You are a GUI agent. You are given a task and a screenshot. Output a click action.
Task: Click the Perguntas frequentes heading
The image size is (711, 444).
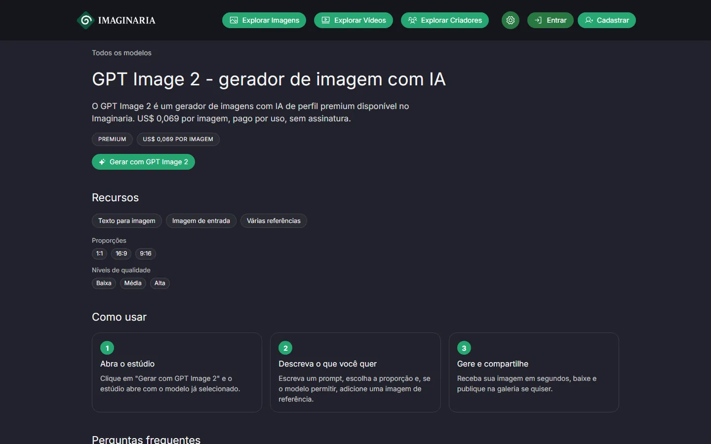146,439
